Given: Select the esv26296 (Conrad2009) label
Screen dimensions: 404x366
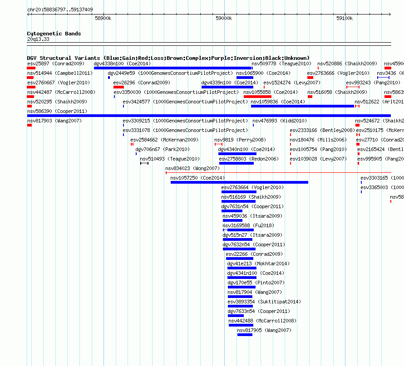Looking at the screenshot, I should [142, 83].
